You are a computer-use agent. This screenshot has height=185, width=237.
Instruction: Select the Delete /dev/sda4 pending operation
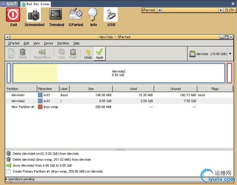[x=46, y=154]
